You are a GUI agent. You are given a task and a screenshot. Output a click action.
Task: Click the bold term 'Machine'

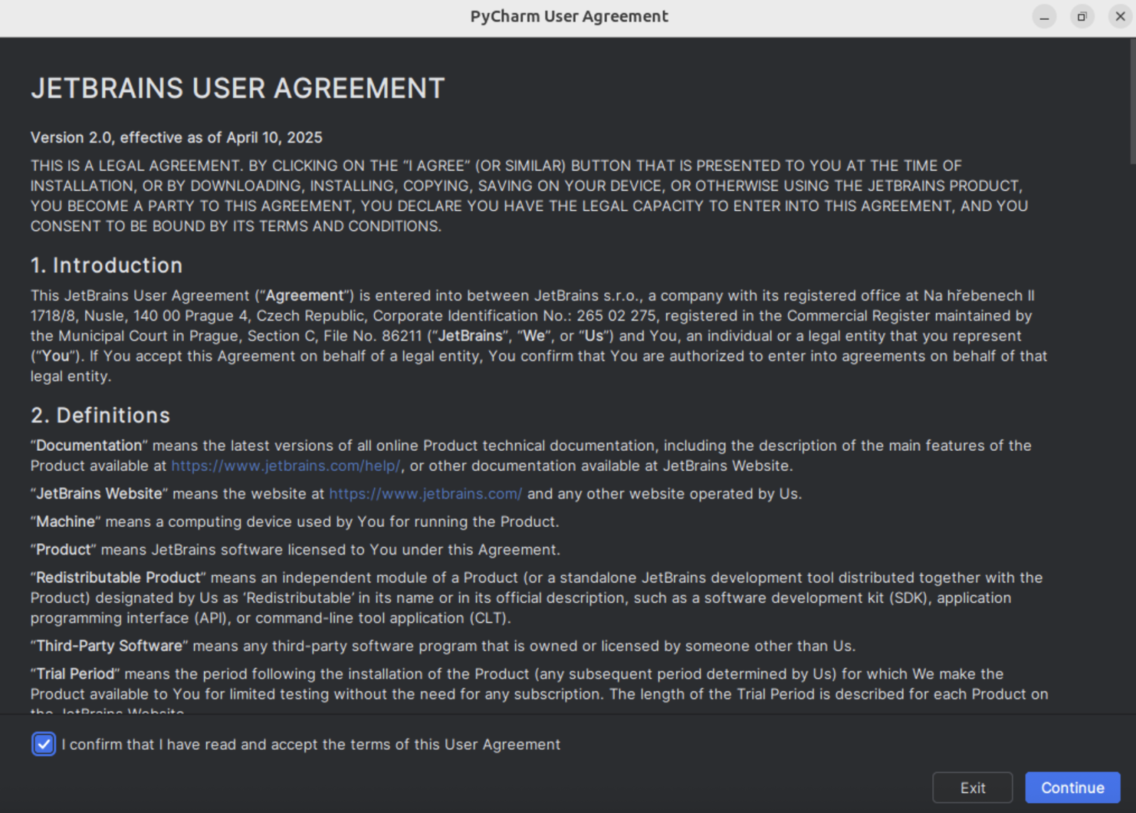(x=65, y=521)
